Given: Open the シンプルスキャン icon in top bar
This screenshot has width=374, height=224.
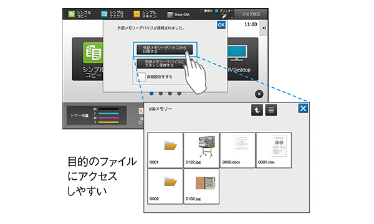Looking at the screenshot, I should (145, 14).
